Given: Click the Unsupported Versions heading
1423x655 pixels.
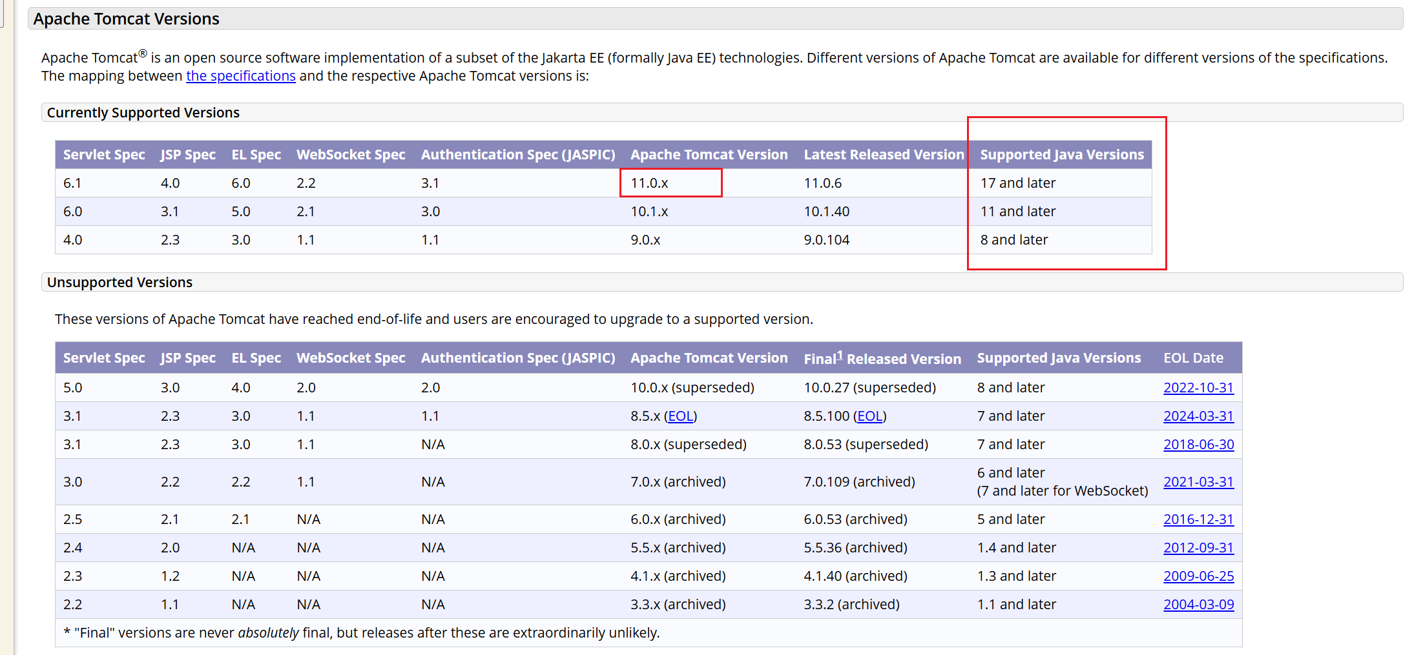Looking at the screenshot, I should [119, 282].
